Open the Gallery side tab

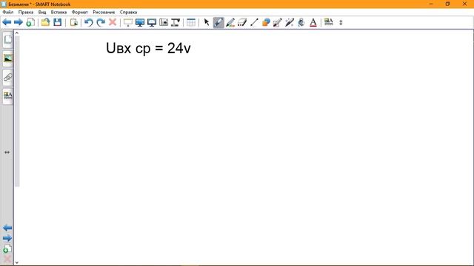7,58
